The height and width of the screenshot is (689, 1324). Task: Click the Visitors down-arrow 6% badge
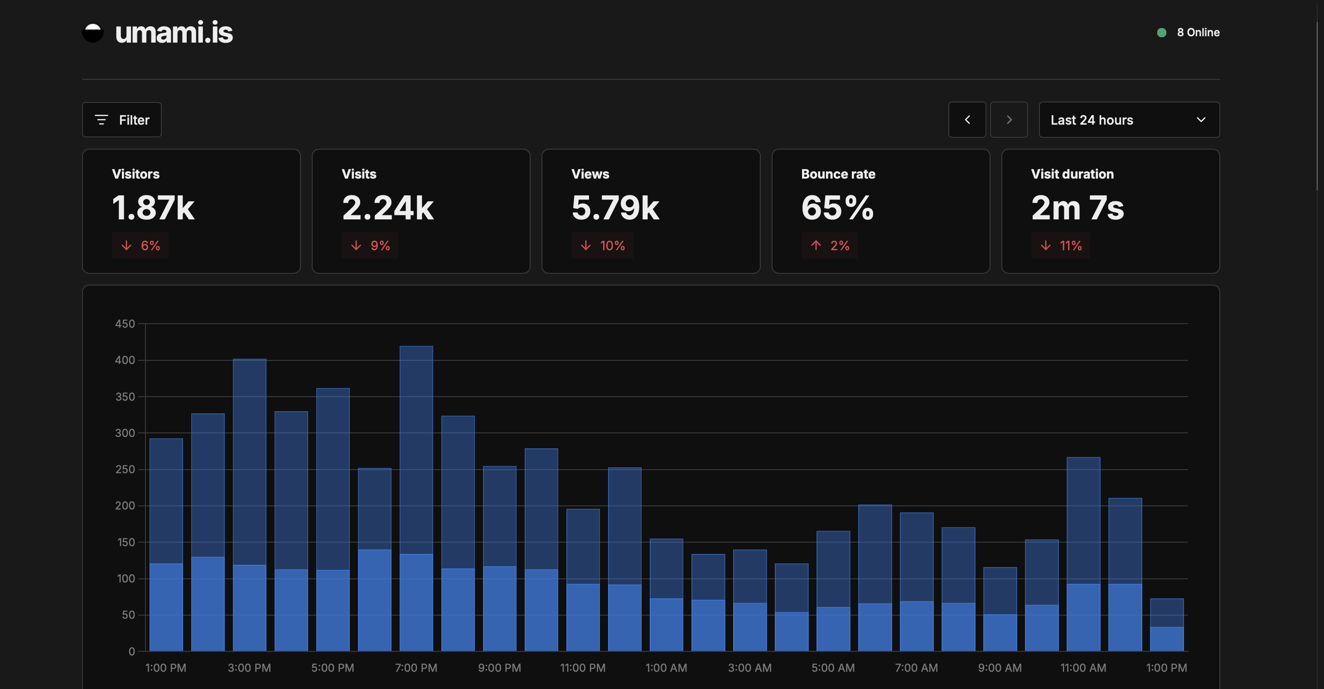click(x=140, y=246)
